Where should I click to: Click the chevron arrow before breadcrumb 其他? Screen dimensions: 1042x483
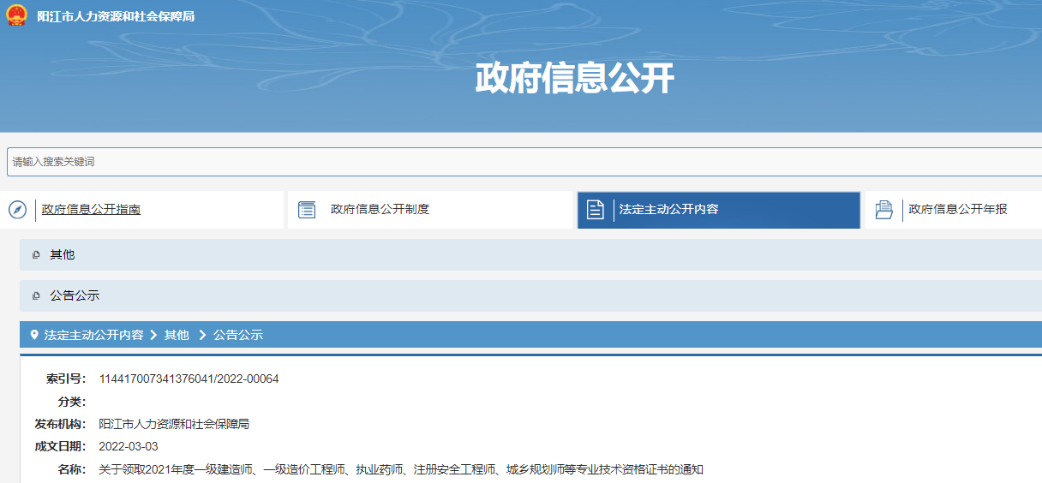pos(153,335)
